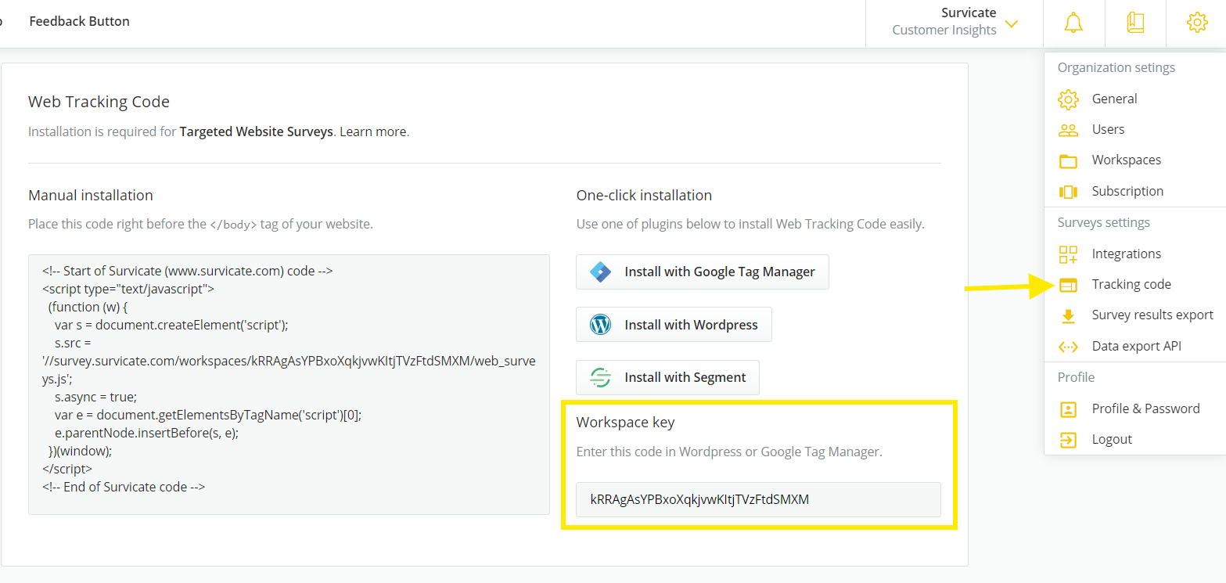Click the Surveys settings section label

[1104, 222]
